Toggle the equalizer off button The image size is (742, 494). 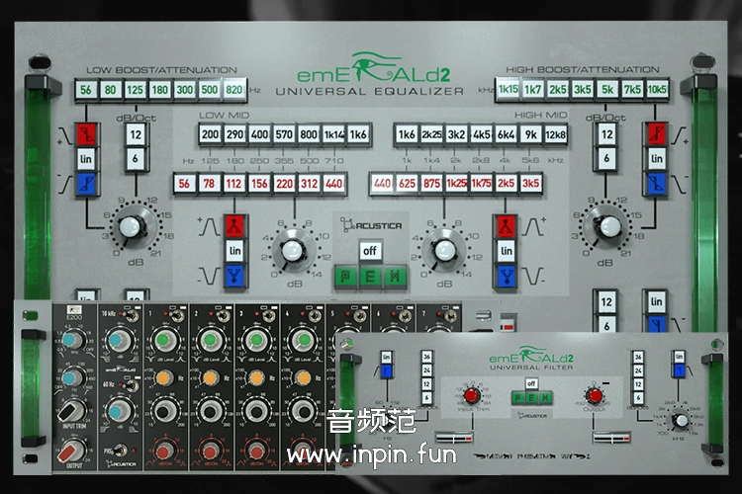370,251
